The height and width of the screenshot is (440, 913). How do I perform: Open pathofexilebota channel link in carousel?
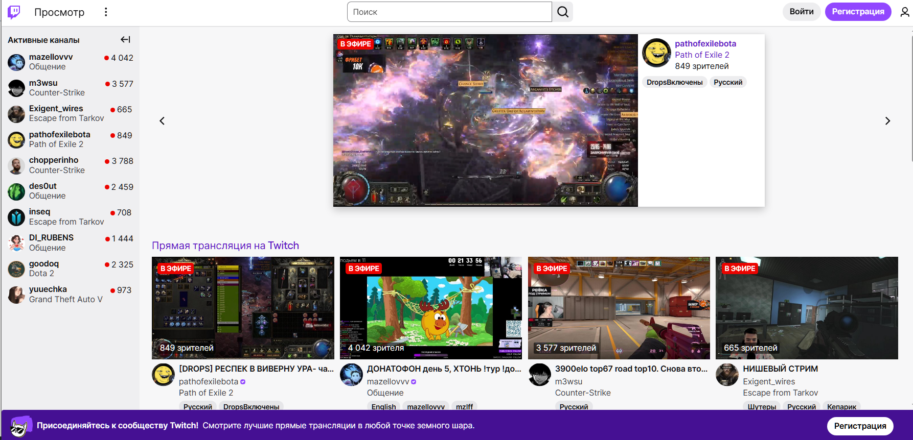point(705,44)
